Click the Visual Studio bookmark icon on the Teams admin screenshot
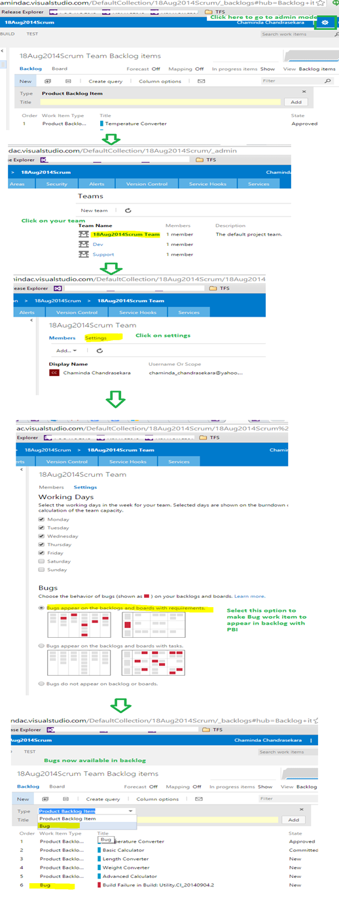This screenshot has height=908, width=339. 45,160
